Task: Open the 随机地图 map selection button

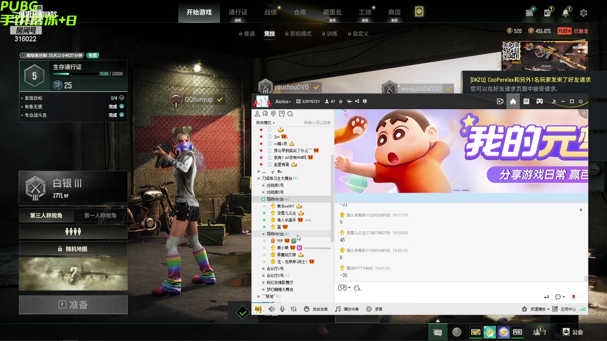Action: coord(73,249)
